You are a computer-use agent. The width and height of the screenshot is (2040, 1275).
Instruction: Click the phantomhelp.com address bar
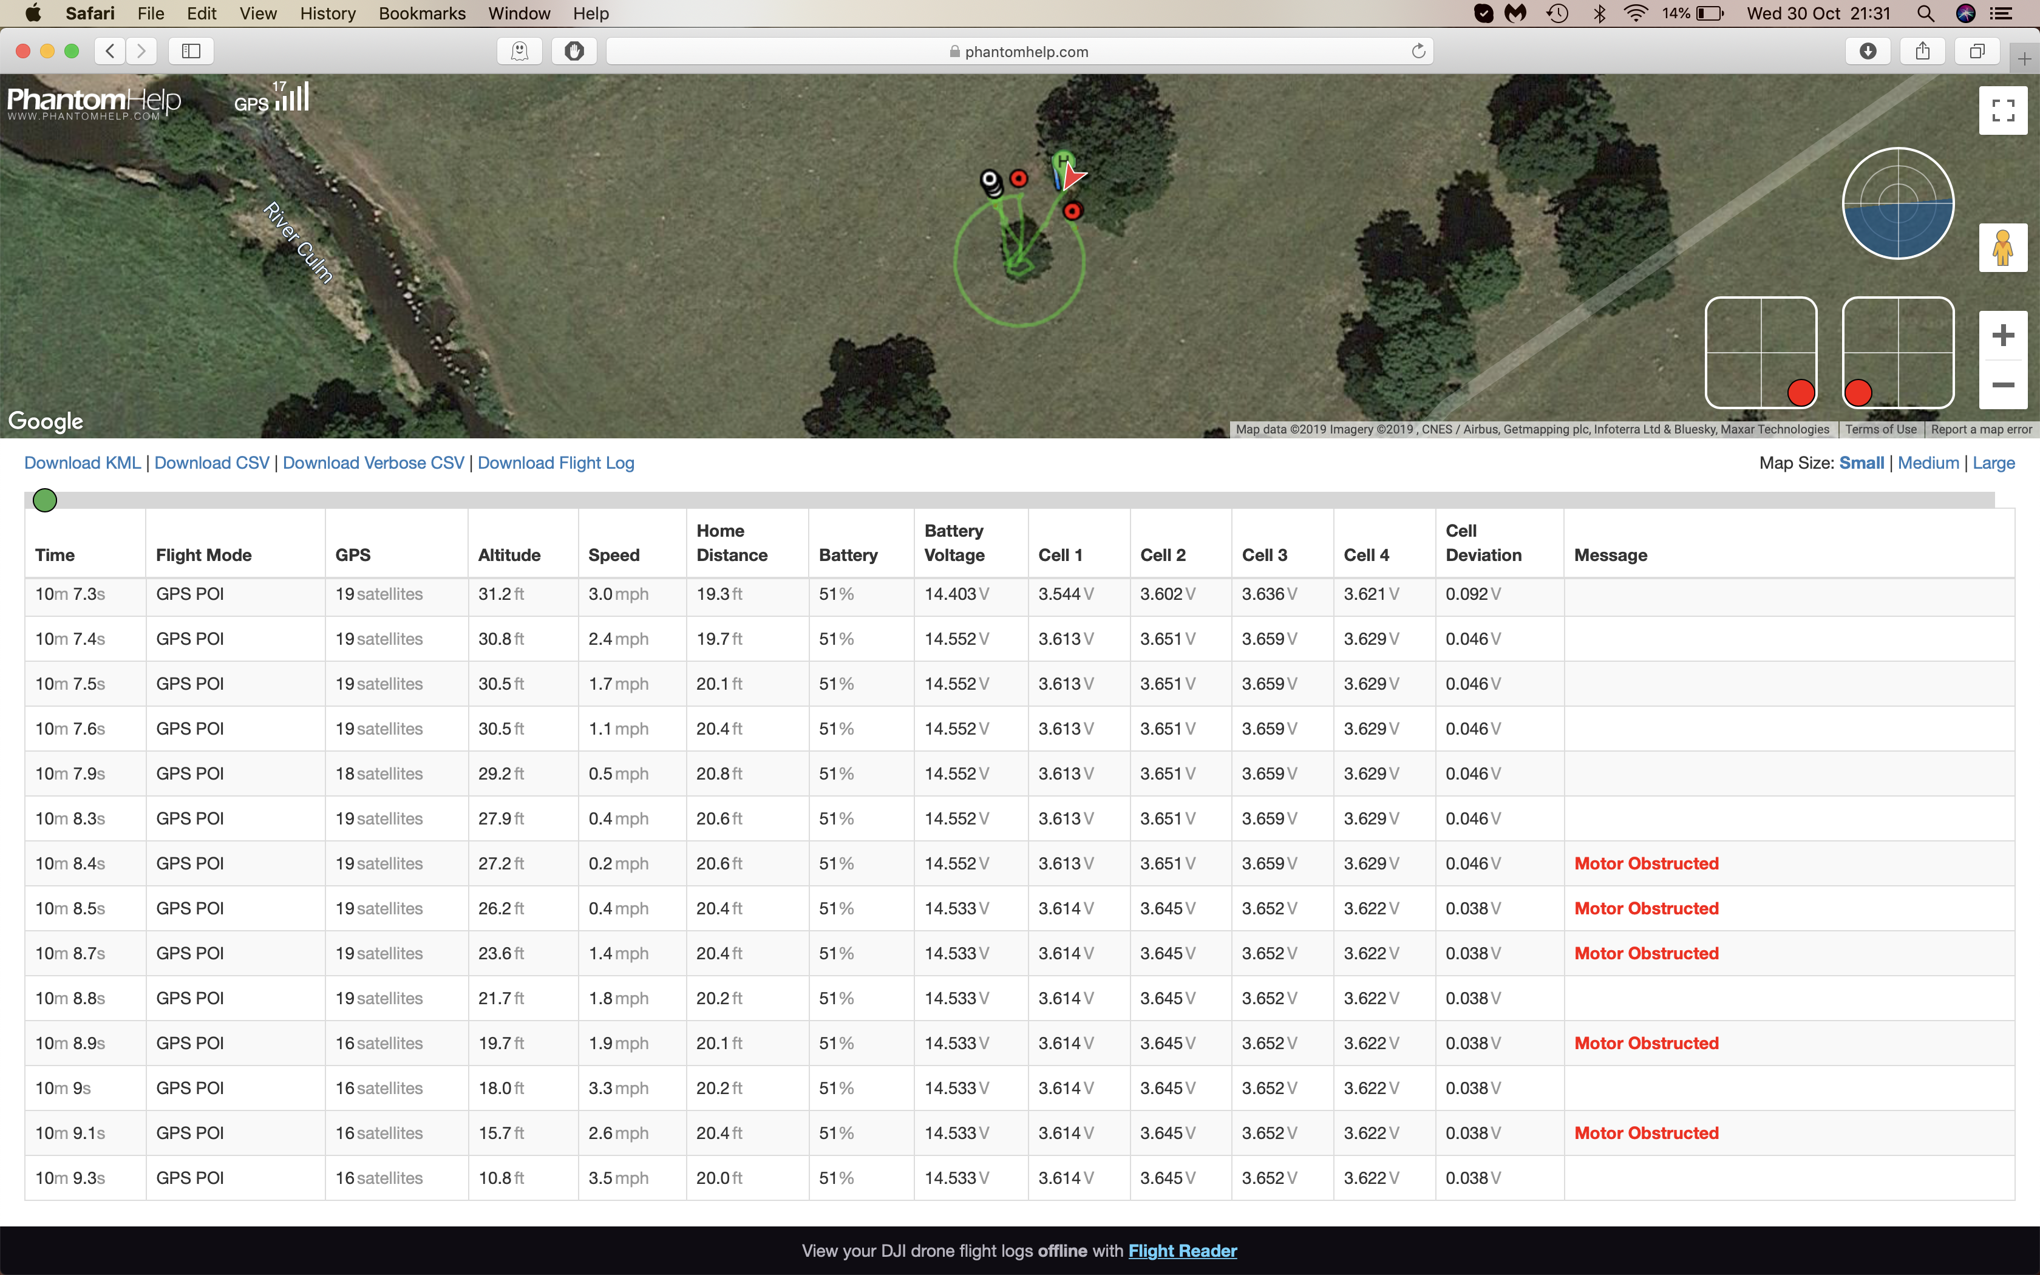click(1019, 52)
